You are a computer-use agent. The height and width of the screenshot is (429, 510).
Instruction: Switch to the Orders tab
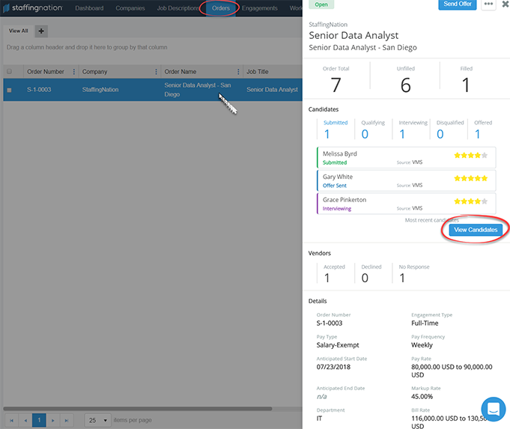[x=220, y=8]
